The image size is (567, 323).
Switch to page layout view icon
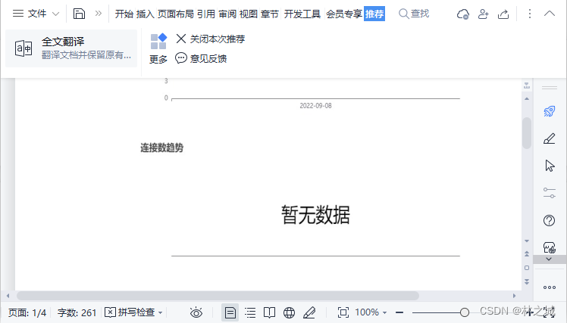click(x=230, y=312)
